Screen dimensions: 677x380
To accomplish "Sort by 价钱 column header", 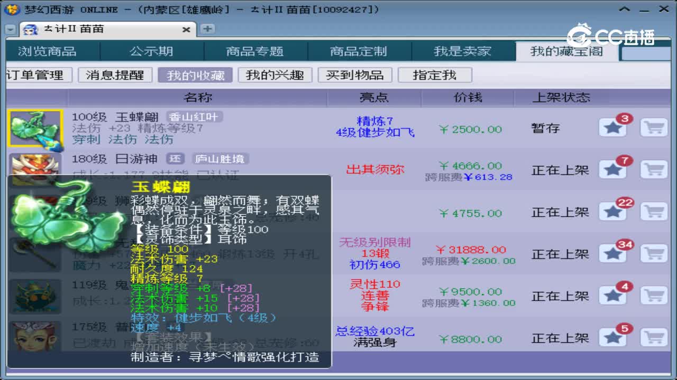I will click(468, 98).
